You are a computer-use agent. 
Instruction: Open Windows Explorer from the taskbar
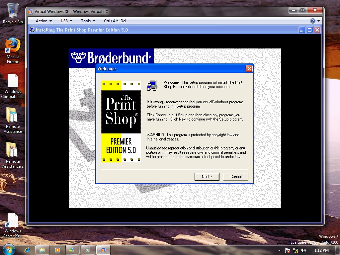tap(42, 250)
